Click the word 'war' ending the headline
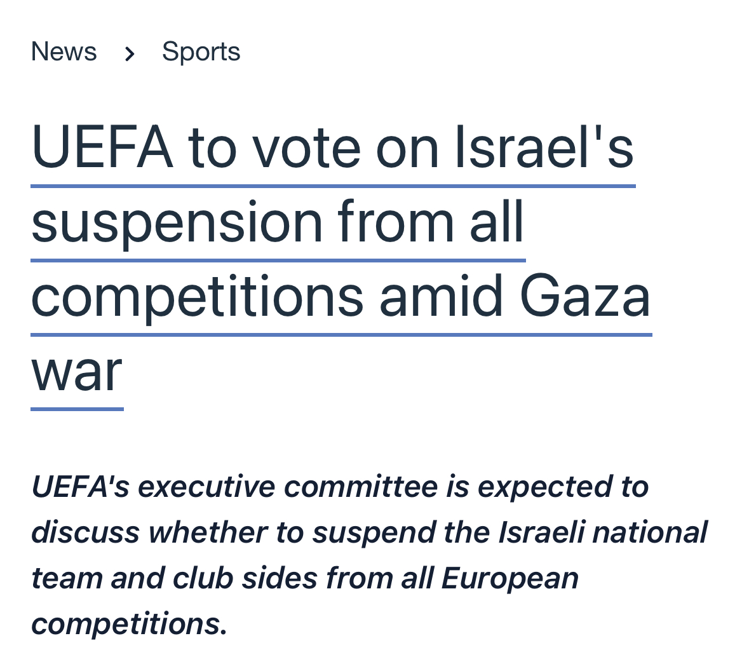The image size is (749, 671). click(77, 372)
